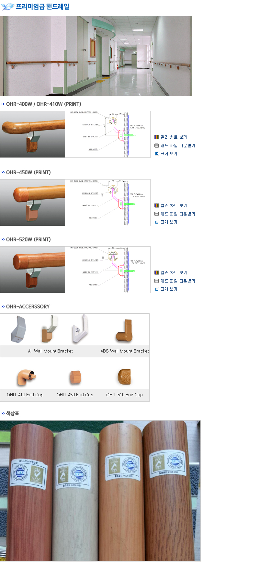The height and width of the screenshot is (568, 259).
Task: Click color chart icon for OHR-450W
Action: pyautogui.click(x=156, y=205)
